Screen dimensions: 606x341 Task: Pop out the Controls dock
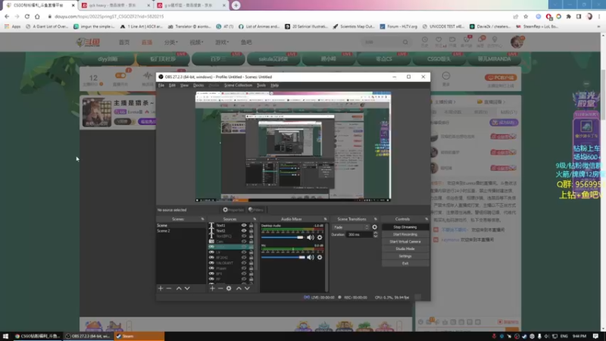click(x=426, y=219)
